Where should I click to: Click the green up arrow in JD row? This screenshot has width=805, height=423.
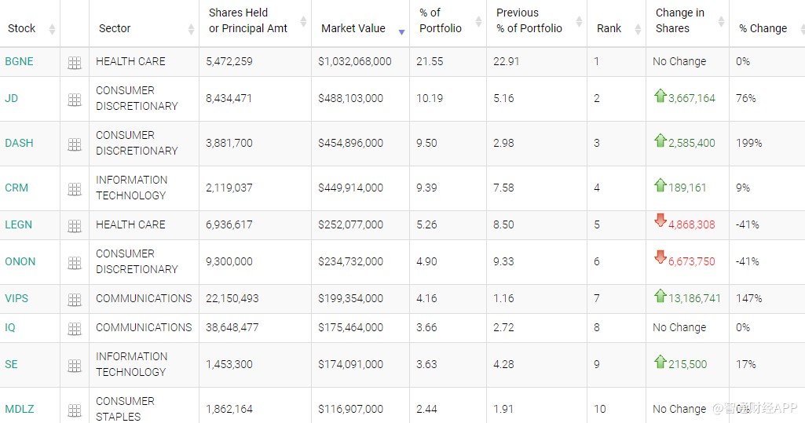click(x=660, y=97)
